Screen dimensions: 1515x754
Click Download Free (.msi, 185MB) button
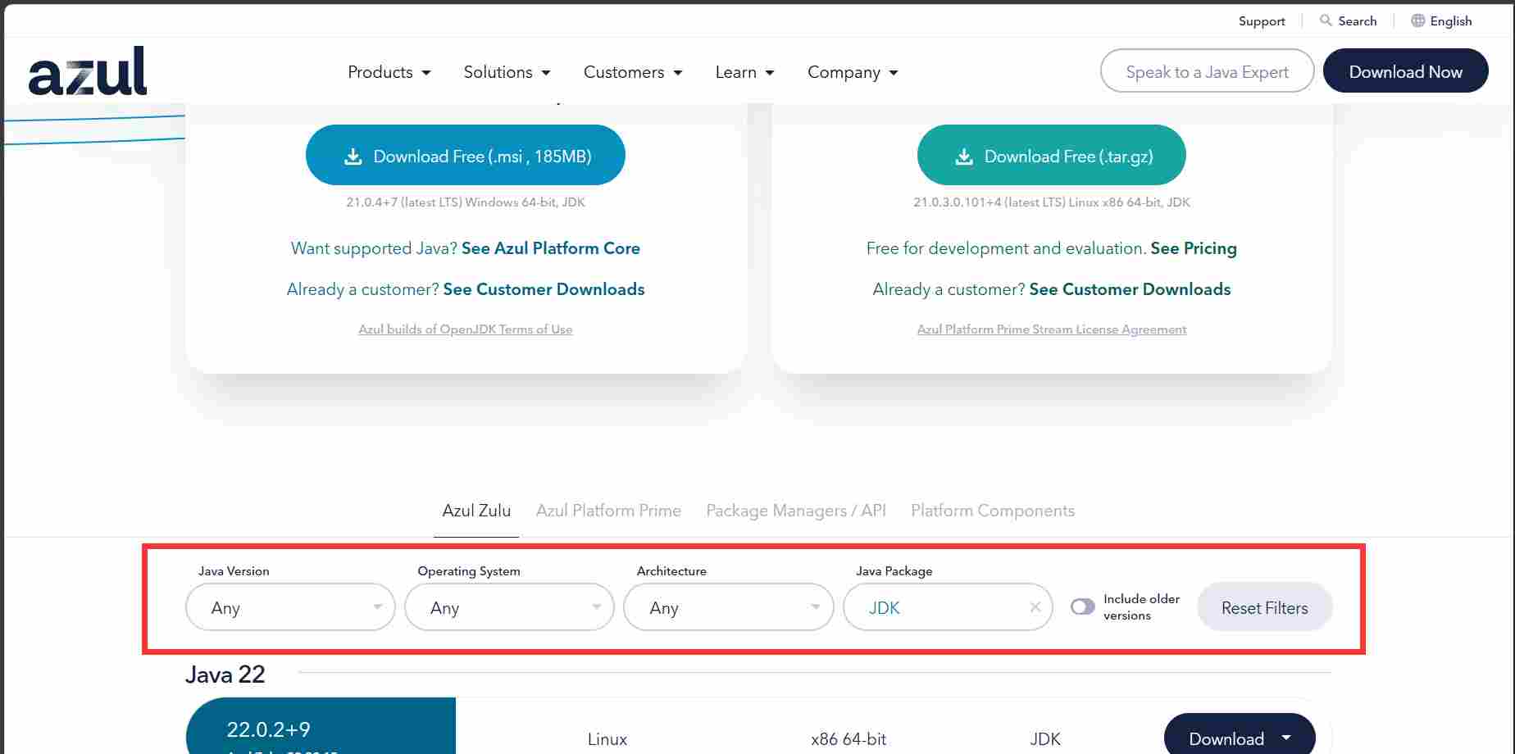[x=466, y=156]
